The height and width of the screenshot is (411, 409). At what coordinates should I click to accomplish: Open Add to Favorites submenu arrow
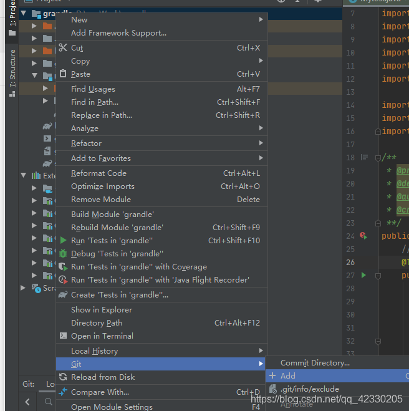coord(261,158)
